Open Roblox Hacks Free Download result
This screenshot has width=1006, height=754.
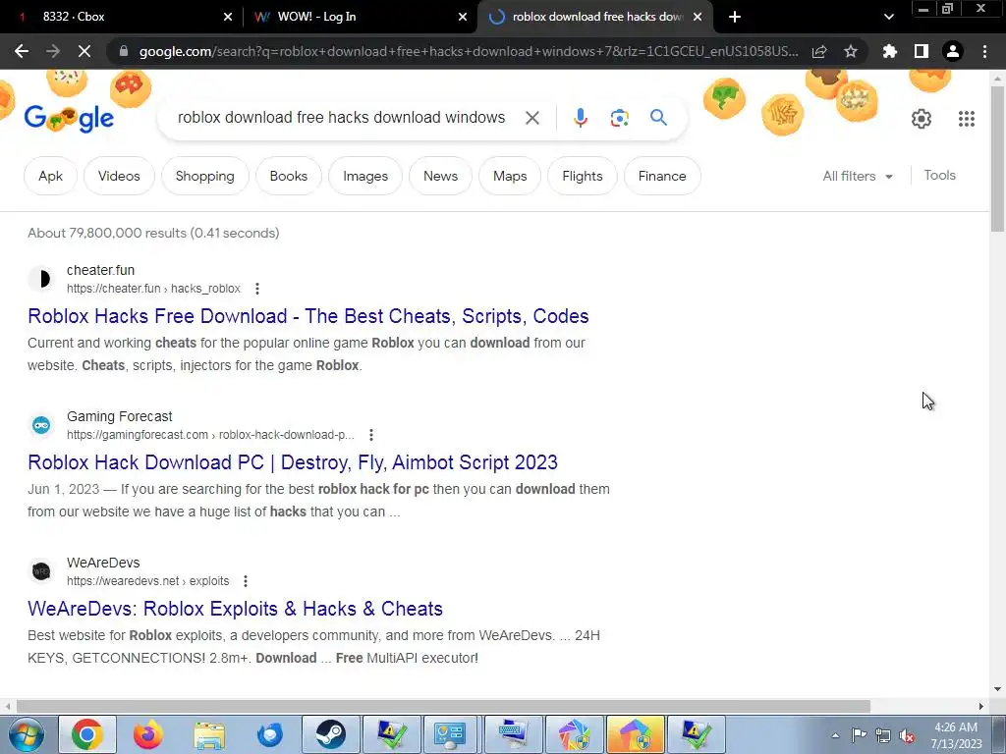[307, 316]
